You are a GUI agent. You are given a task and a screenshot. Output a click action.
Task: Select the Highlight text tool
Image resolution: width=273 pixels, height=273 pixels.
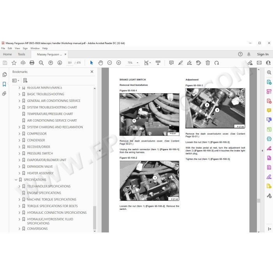(x=180, y=63)
